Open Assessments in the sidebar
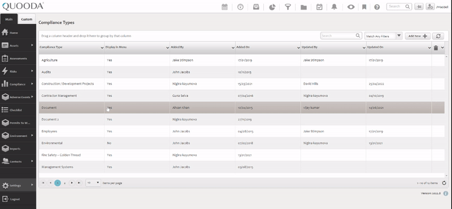Screen dimensions: 452x209 pyautogui.click(x=18, y=59)
